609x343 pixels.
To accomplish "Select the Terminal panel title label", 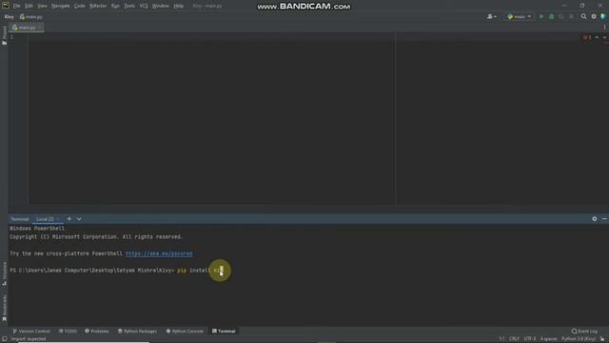I will point(19,219).
